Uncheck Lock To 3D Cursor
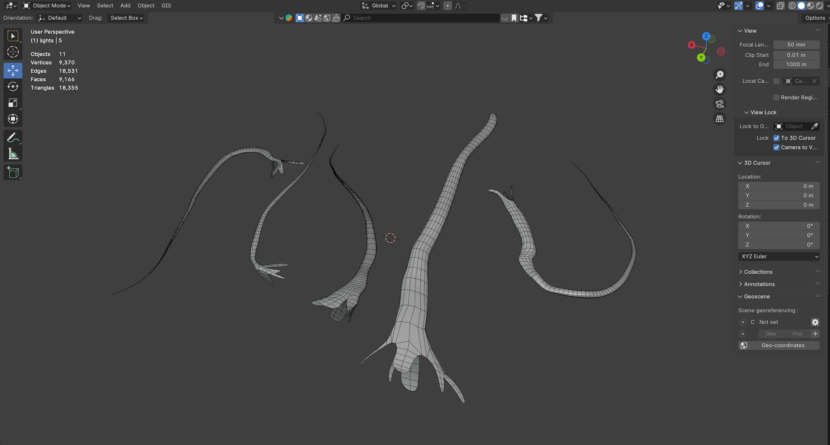 (x=776, y=138)
